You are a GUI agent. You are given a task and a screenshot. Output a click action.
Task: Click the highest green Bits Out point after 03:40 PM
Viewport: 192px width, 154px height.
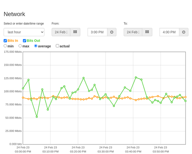(136, 78)
